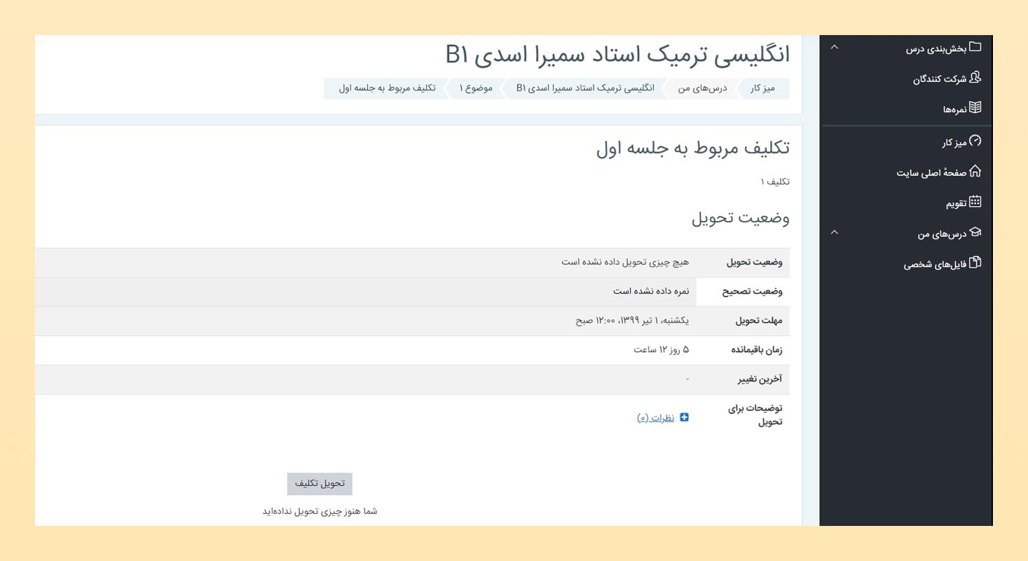The width and height of the screenshot is (1028, 561).
Task: Click the blue plus icon beside نظرات
Action: tap(685, 417)
